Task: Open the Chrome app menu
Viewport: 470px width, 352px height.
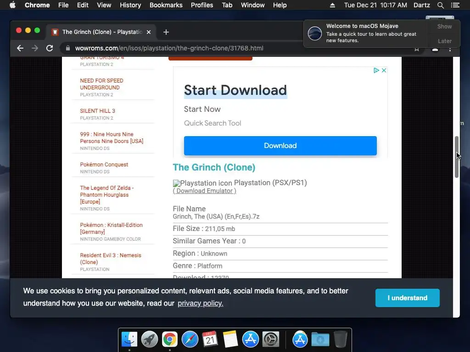Action: 37,5
